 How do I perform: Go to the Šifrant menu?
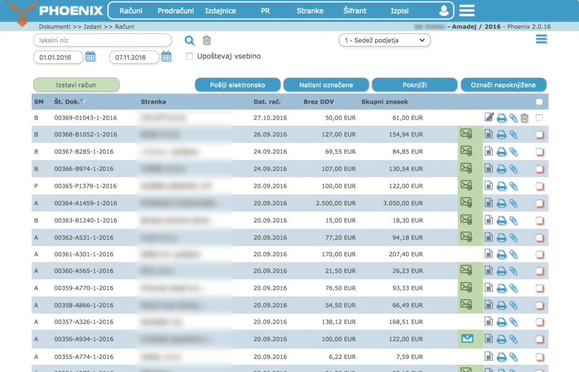[355, 11]
